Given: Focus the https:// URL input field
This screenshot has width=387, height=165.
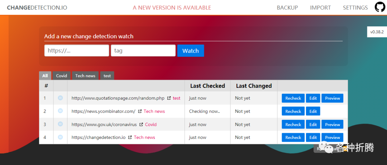Looking at the screenshot, I should coord(77,51).
